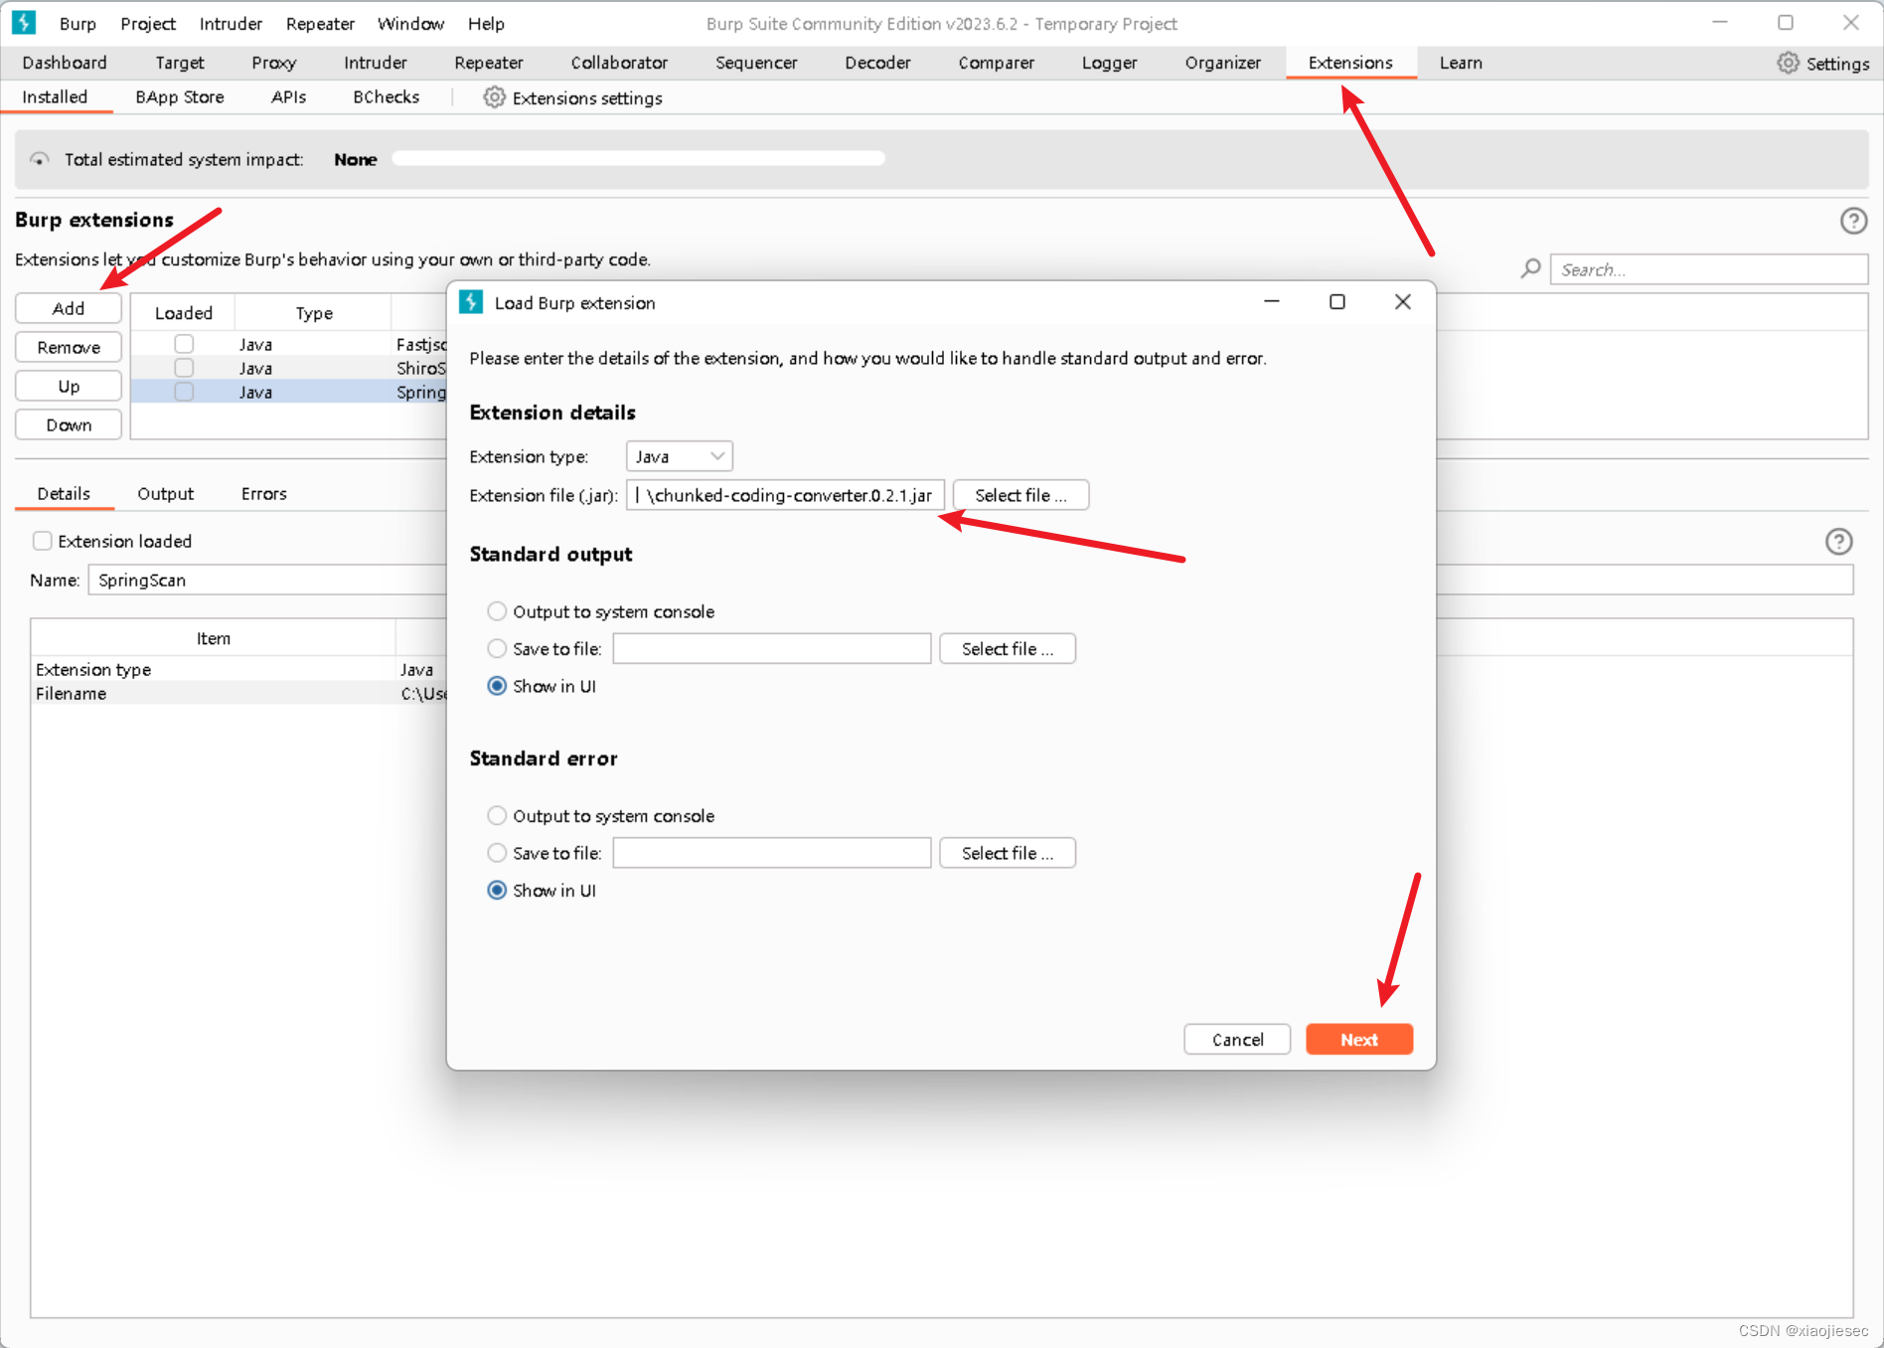The image size is (1884, 1348).
Task: Select Standard output 'Show in UI' radio
Action: point(497,686)
